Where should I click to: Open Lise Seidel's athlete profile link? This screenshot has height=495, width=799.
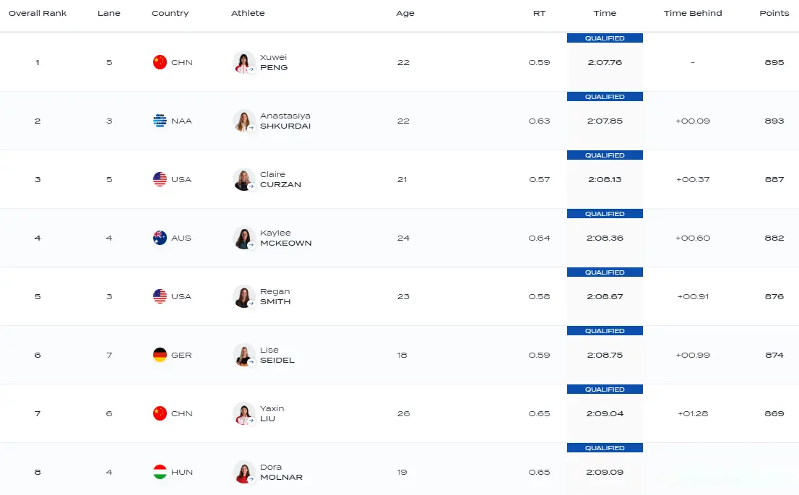click(x=277, y=355)
